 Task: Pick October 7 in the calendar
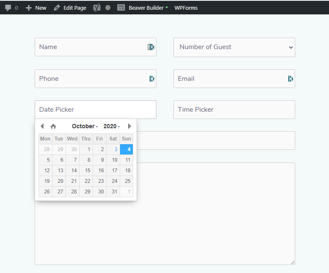pos(73,160)
